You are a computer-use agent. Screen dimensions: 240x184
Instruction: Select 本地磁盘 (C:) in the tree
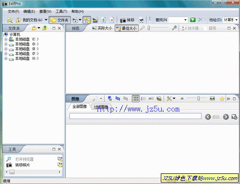[27, 39]
